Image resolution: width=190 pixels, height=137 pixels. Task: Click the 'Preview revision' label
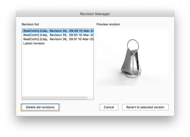(x=108, y=24)
